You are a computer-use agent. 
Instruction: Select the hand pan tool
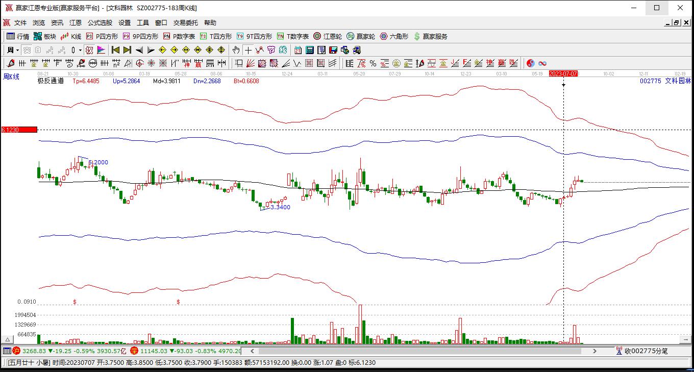point(236,50)
